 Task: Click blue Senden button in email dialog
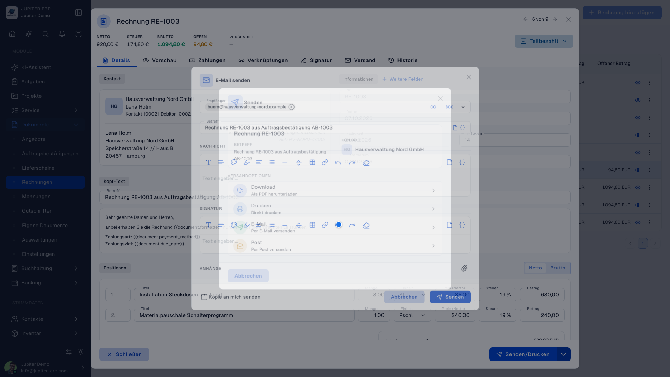450,297
